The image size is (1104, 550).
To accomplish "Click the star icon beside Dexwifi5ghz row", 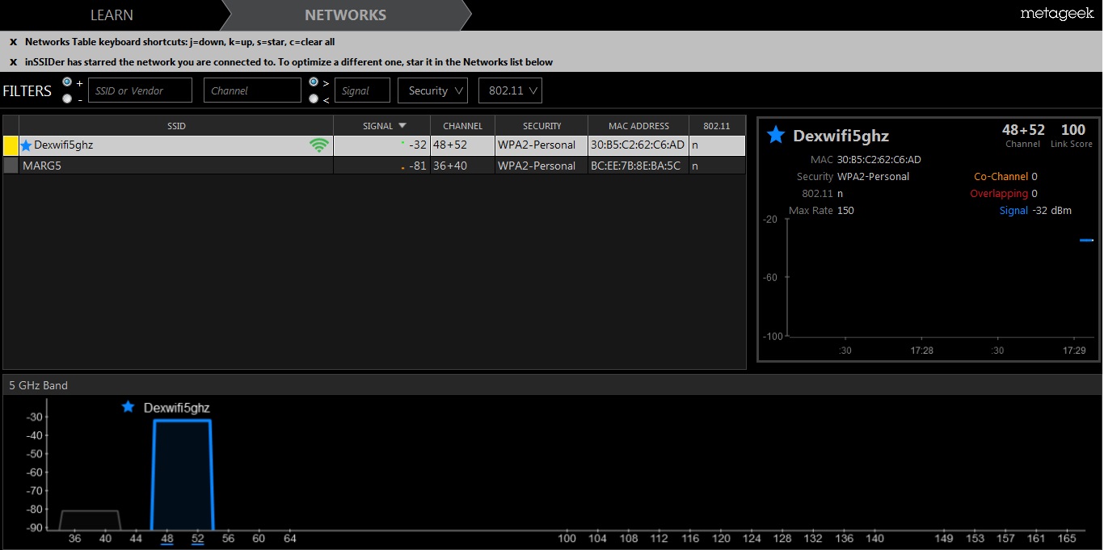I will [x=26, y=145].
